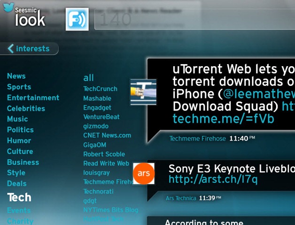Filter by gizmodo source
This screenshot has width=295, height=225.
pos(96,126)
